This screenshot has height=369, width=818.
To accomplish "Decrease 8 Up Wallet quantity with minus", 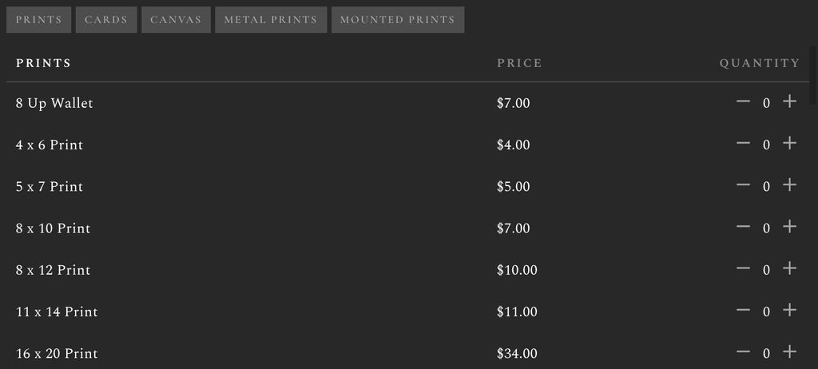I will [x=743, y=101].
